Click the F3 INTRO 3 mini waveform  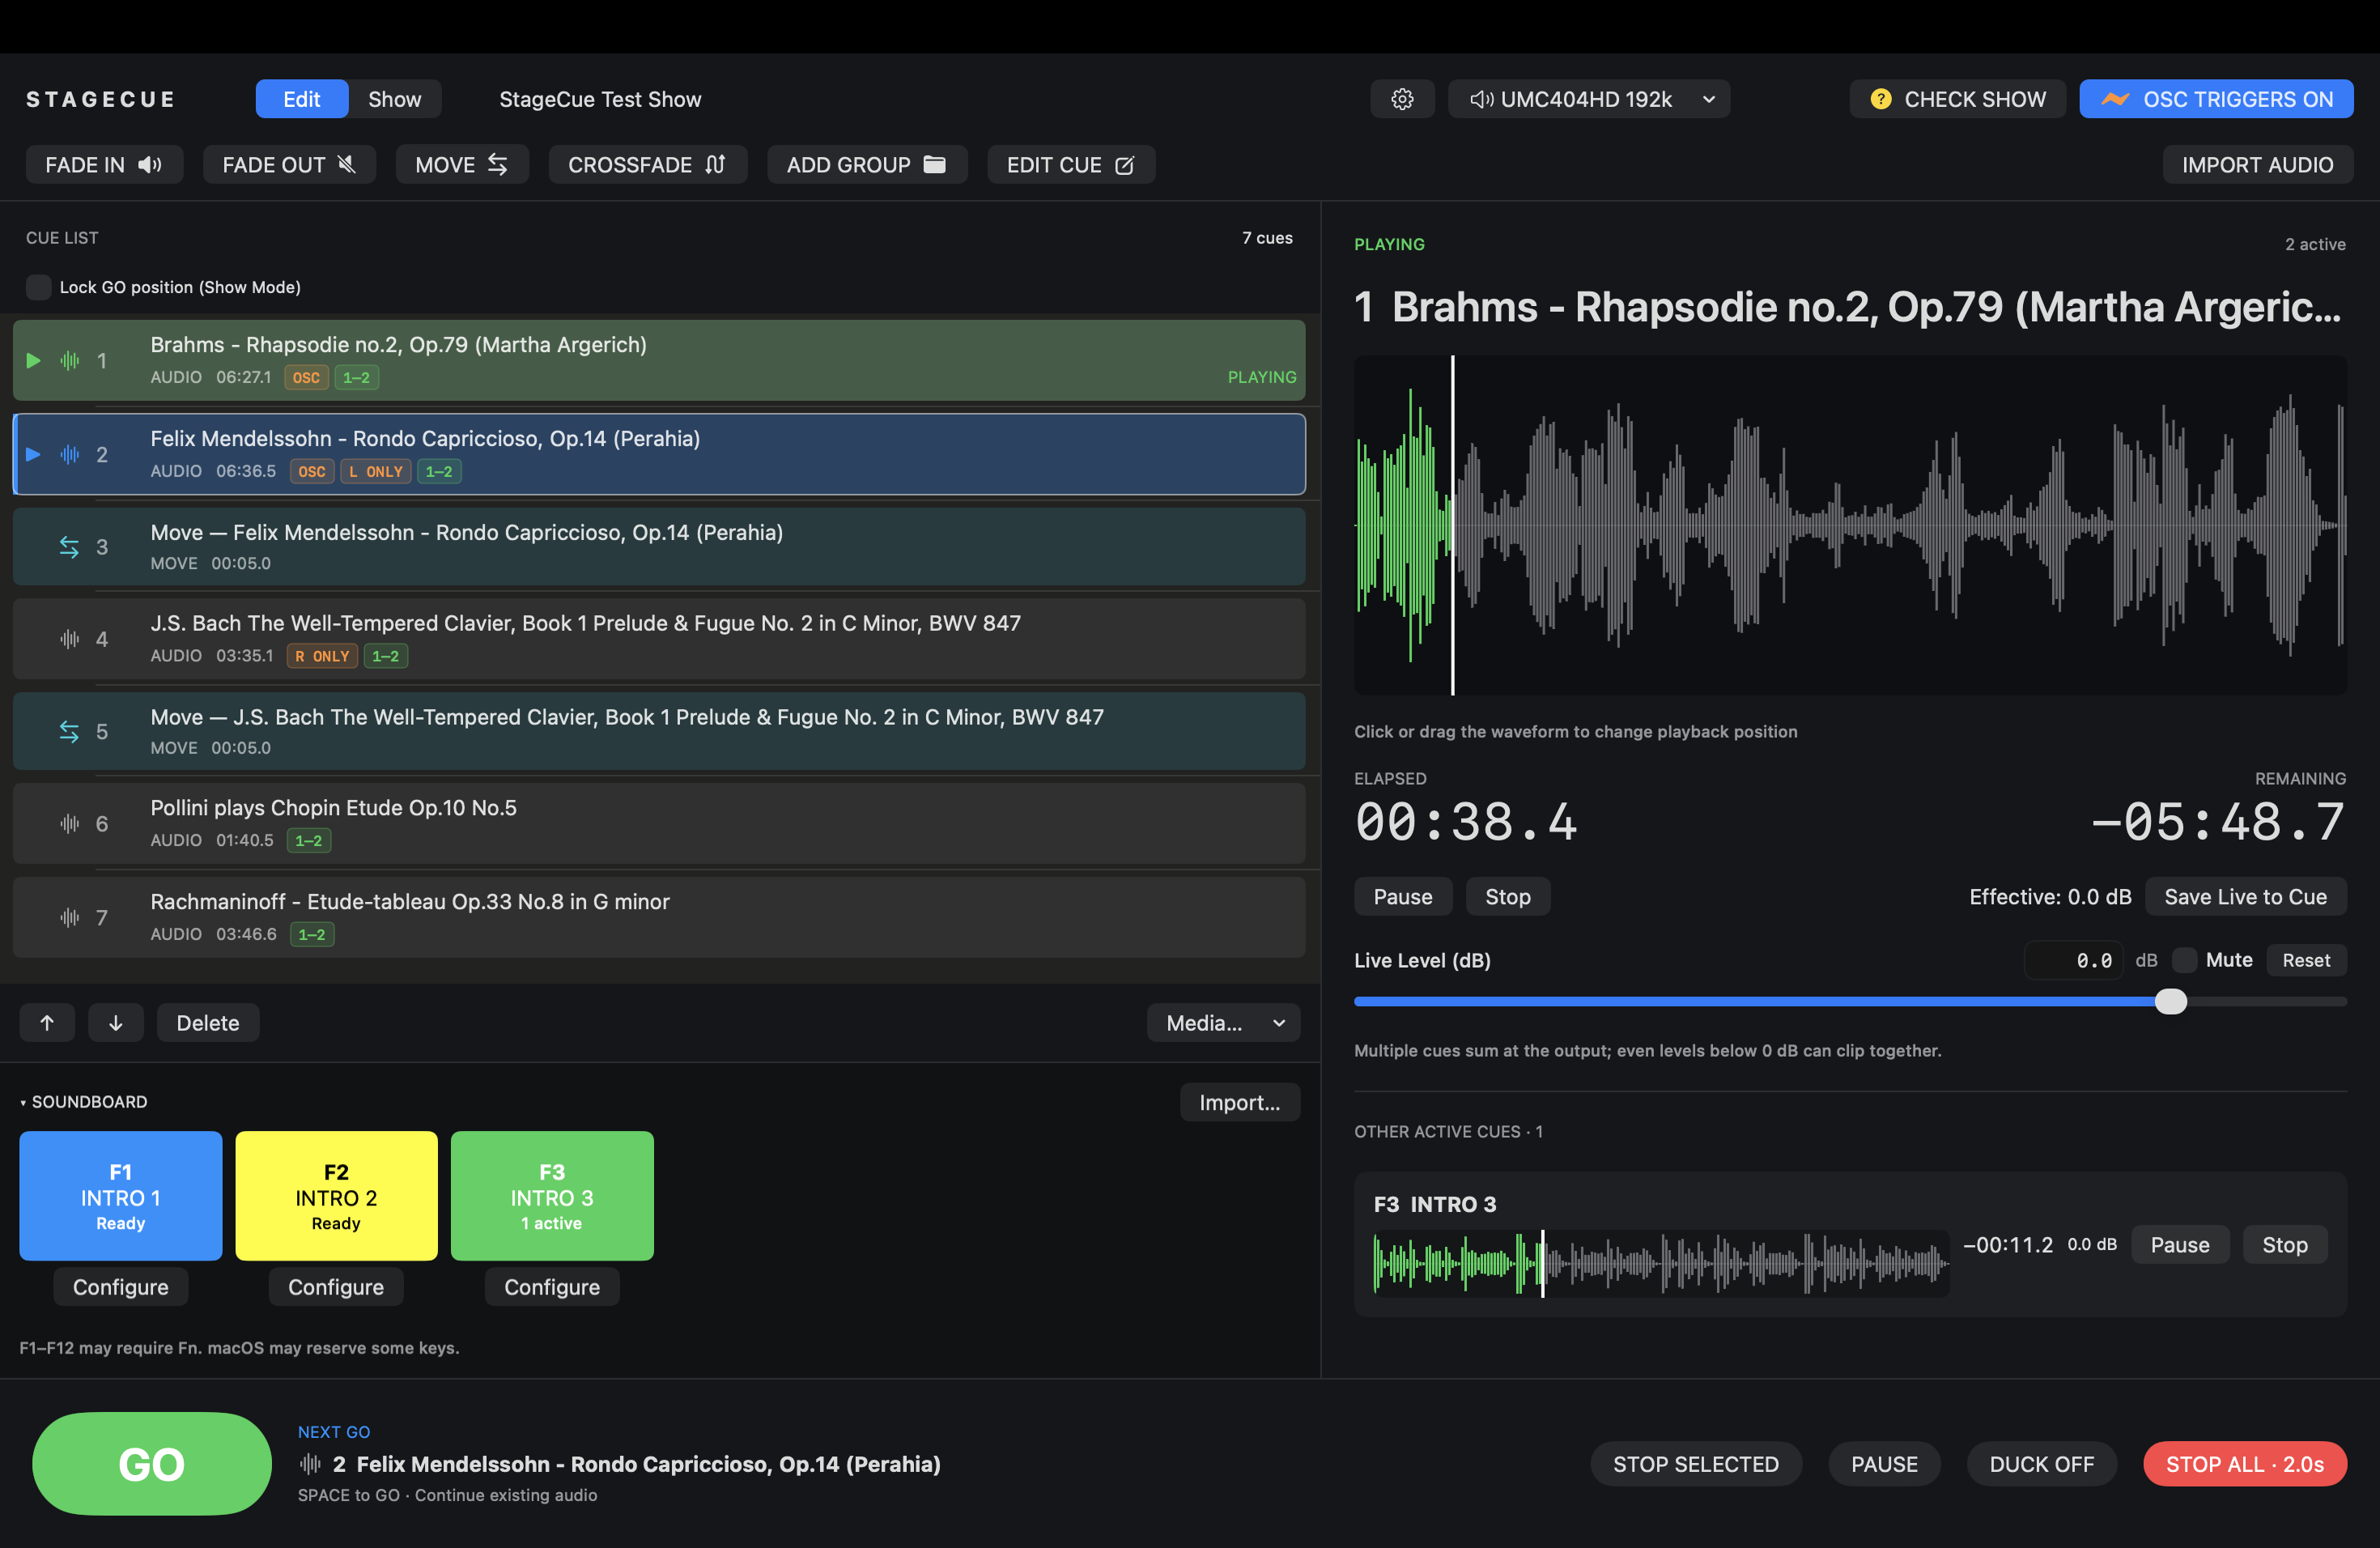click(1661, 1264)
